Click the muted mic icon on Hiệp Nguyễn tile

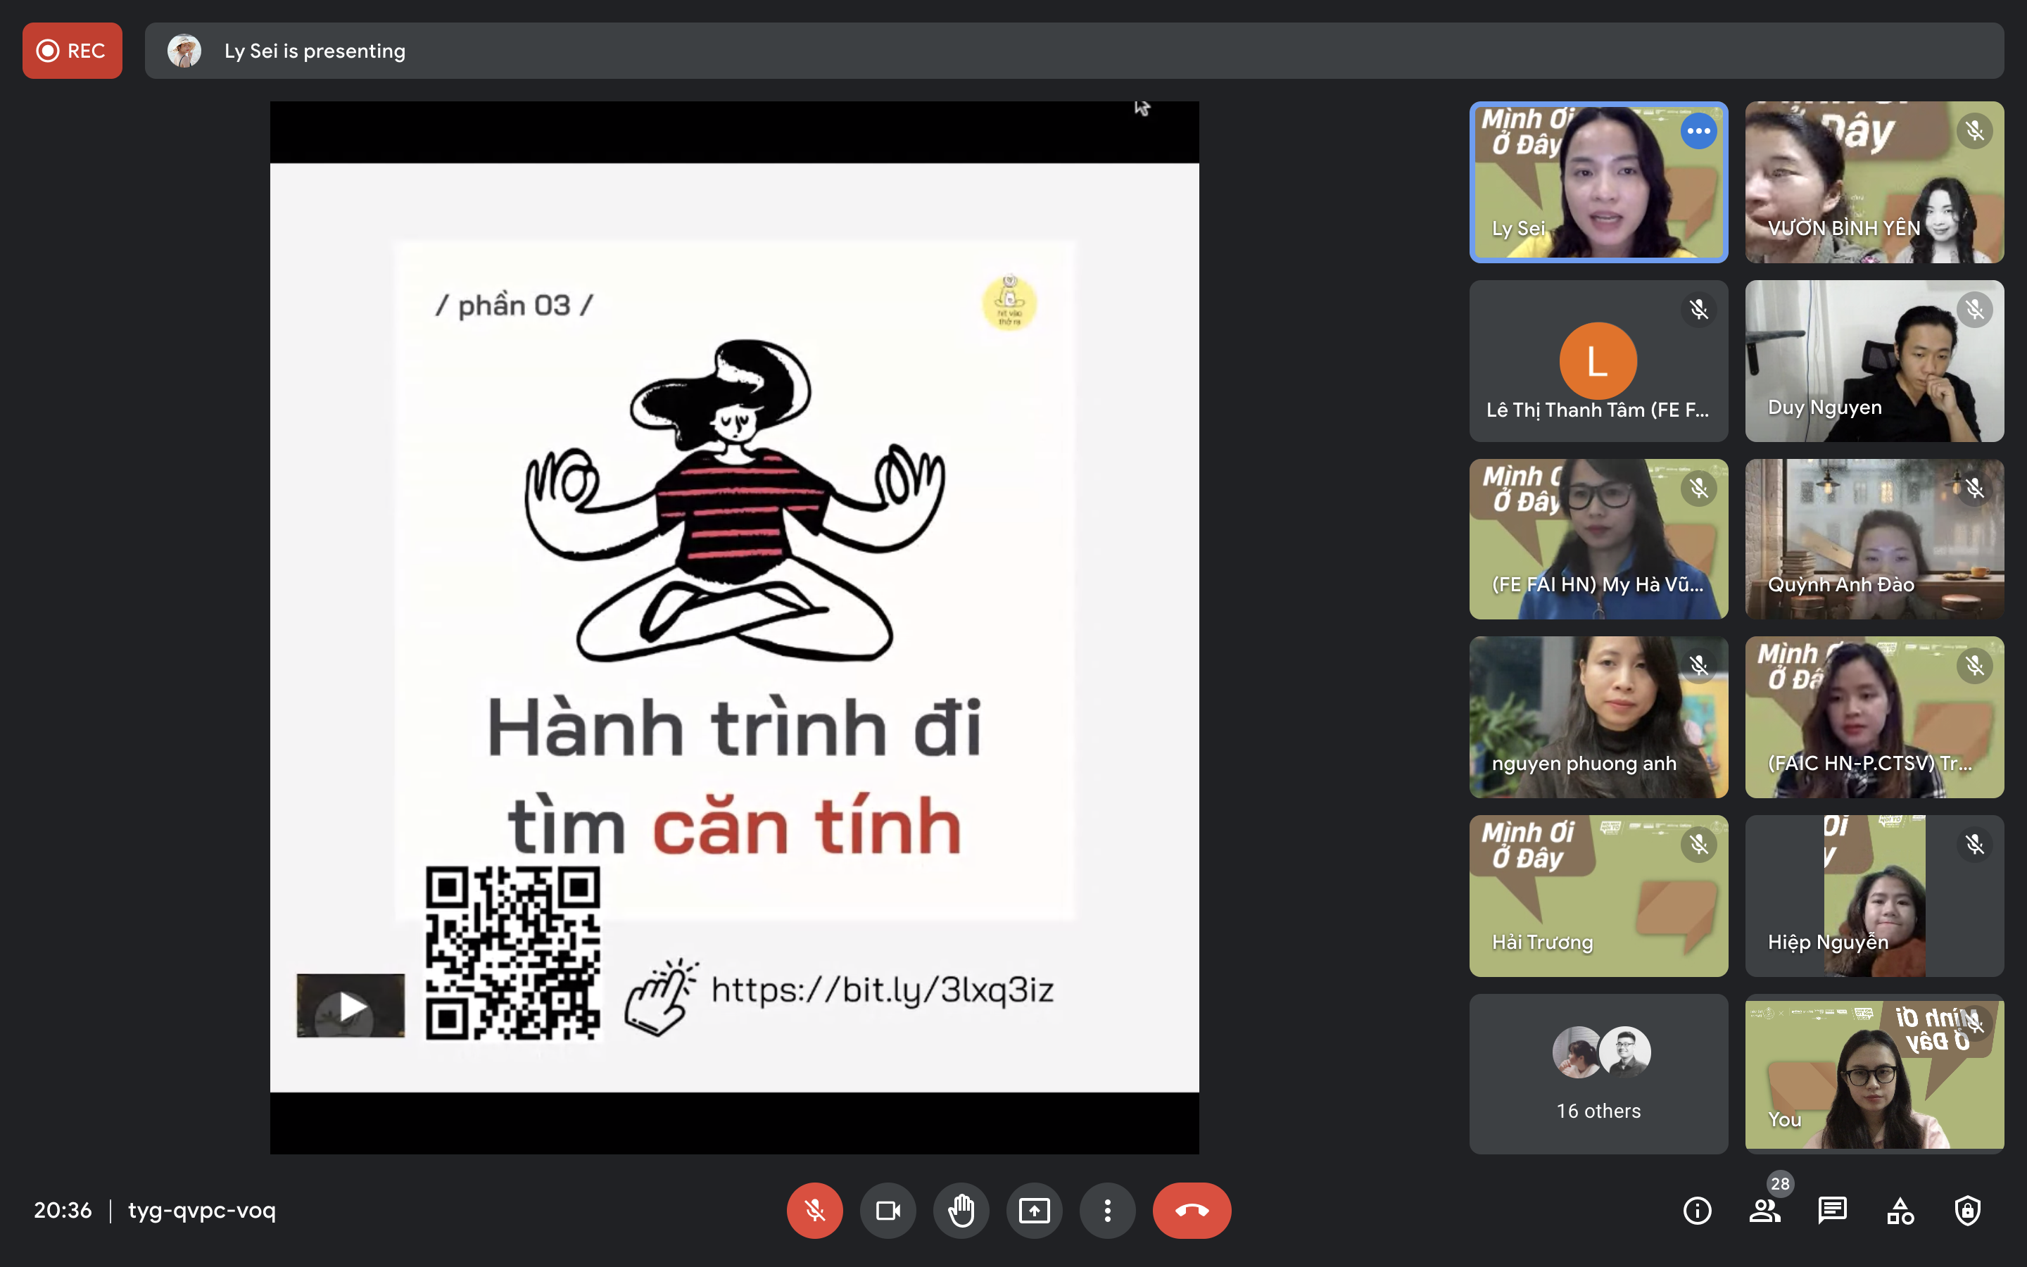(x=1974, y=845)
